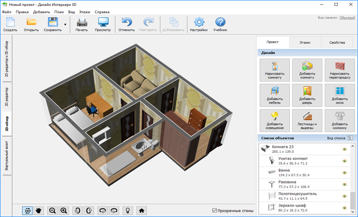The width and height of the screenshot is (358, 217).
Task: Select the Унитаз компакт object row
Action: coord(304,161)
